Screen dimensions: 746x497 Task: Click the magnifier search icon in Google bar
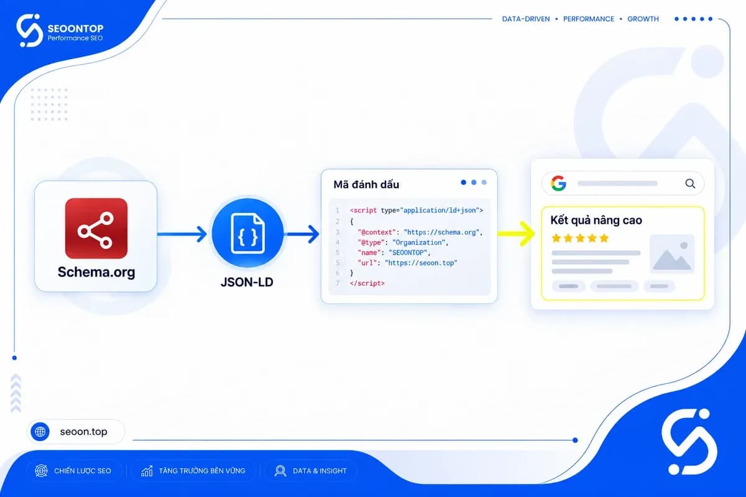point(690,183)
